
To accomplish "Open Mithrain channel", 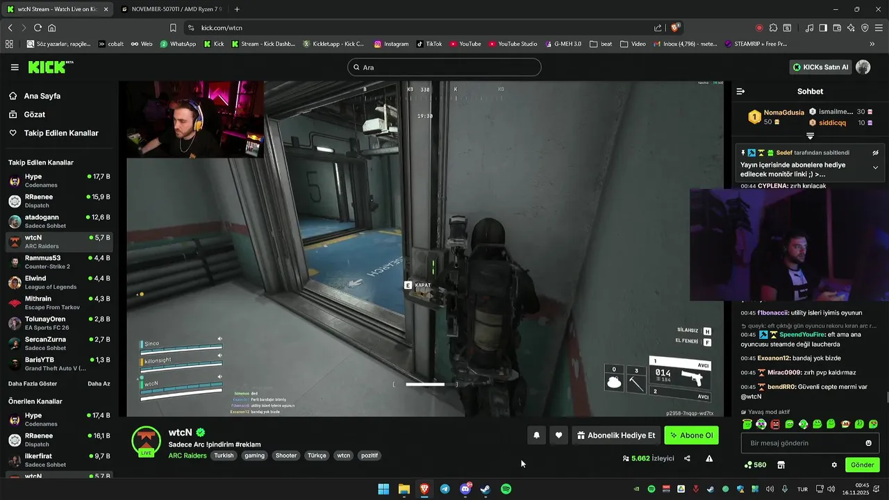I will [x=59, y=303].
